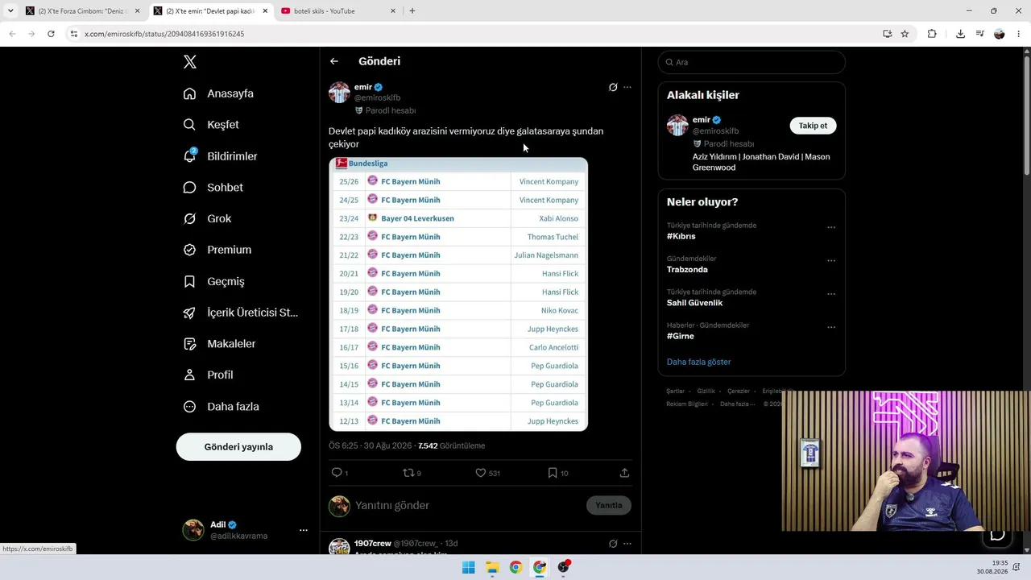Screen dimensions: 1031x580
Task: Click the reply icon with 1 reply
Action: (x=337, y=473)
